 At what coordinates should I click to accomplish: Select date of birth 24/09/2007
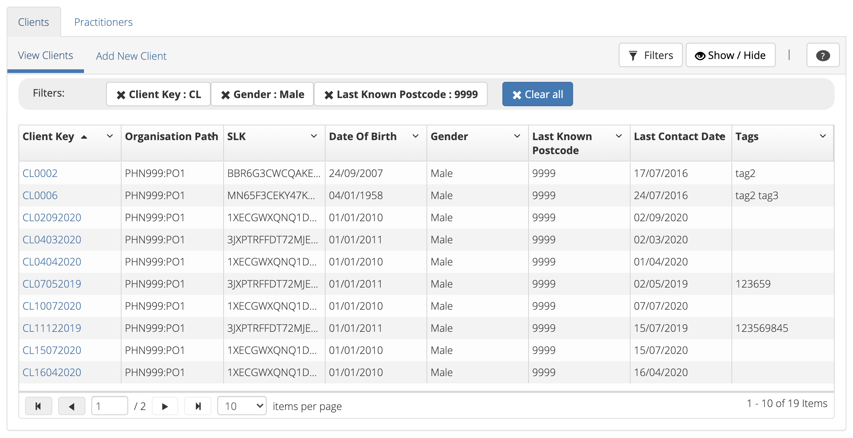(356, 173)
